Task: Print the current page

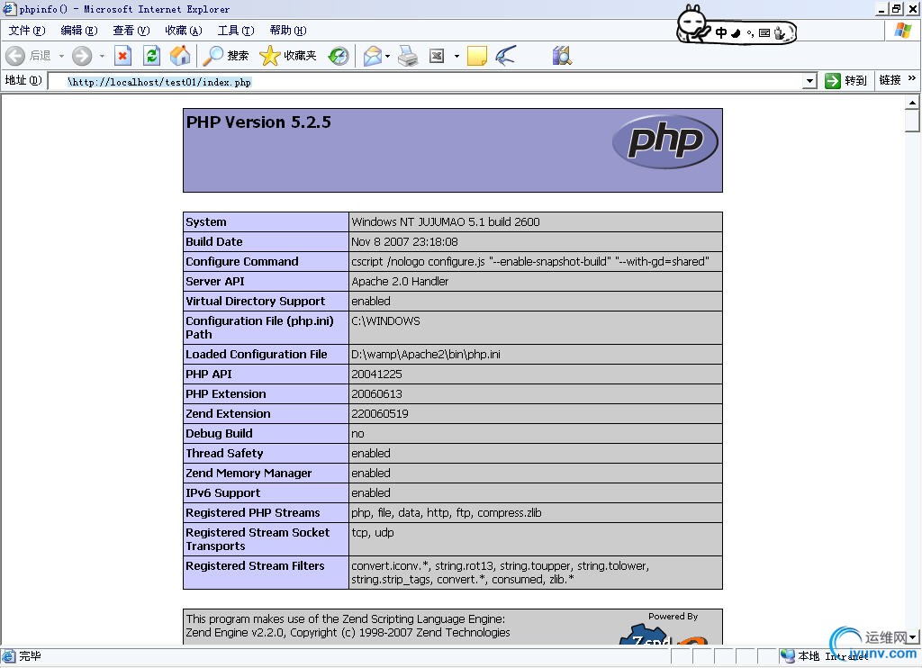Action: [408, 56]
